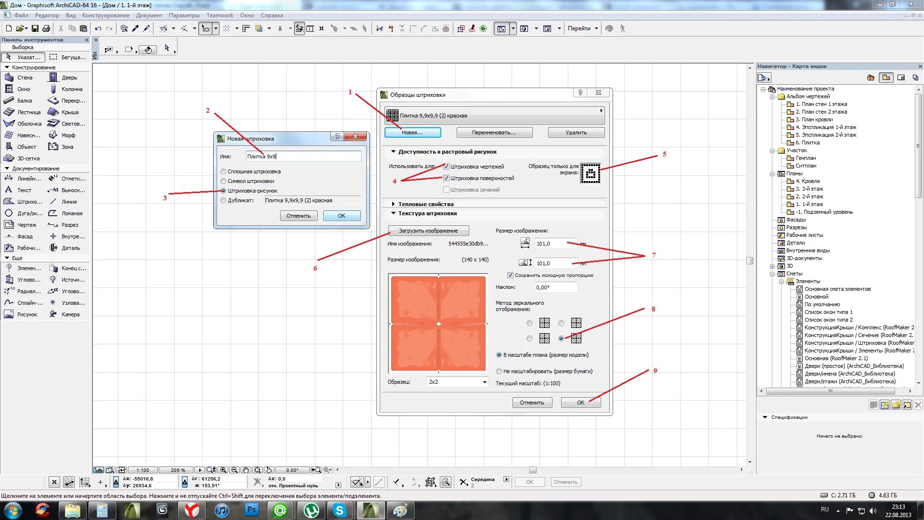The height and width of the screenshot is (520, 924).
Task: Toggle Сохранить исходную пропорцию checkbox
Action: pyautogui.click(x=510, y=275)
